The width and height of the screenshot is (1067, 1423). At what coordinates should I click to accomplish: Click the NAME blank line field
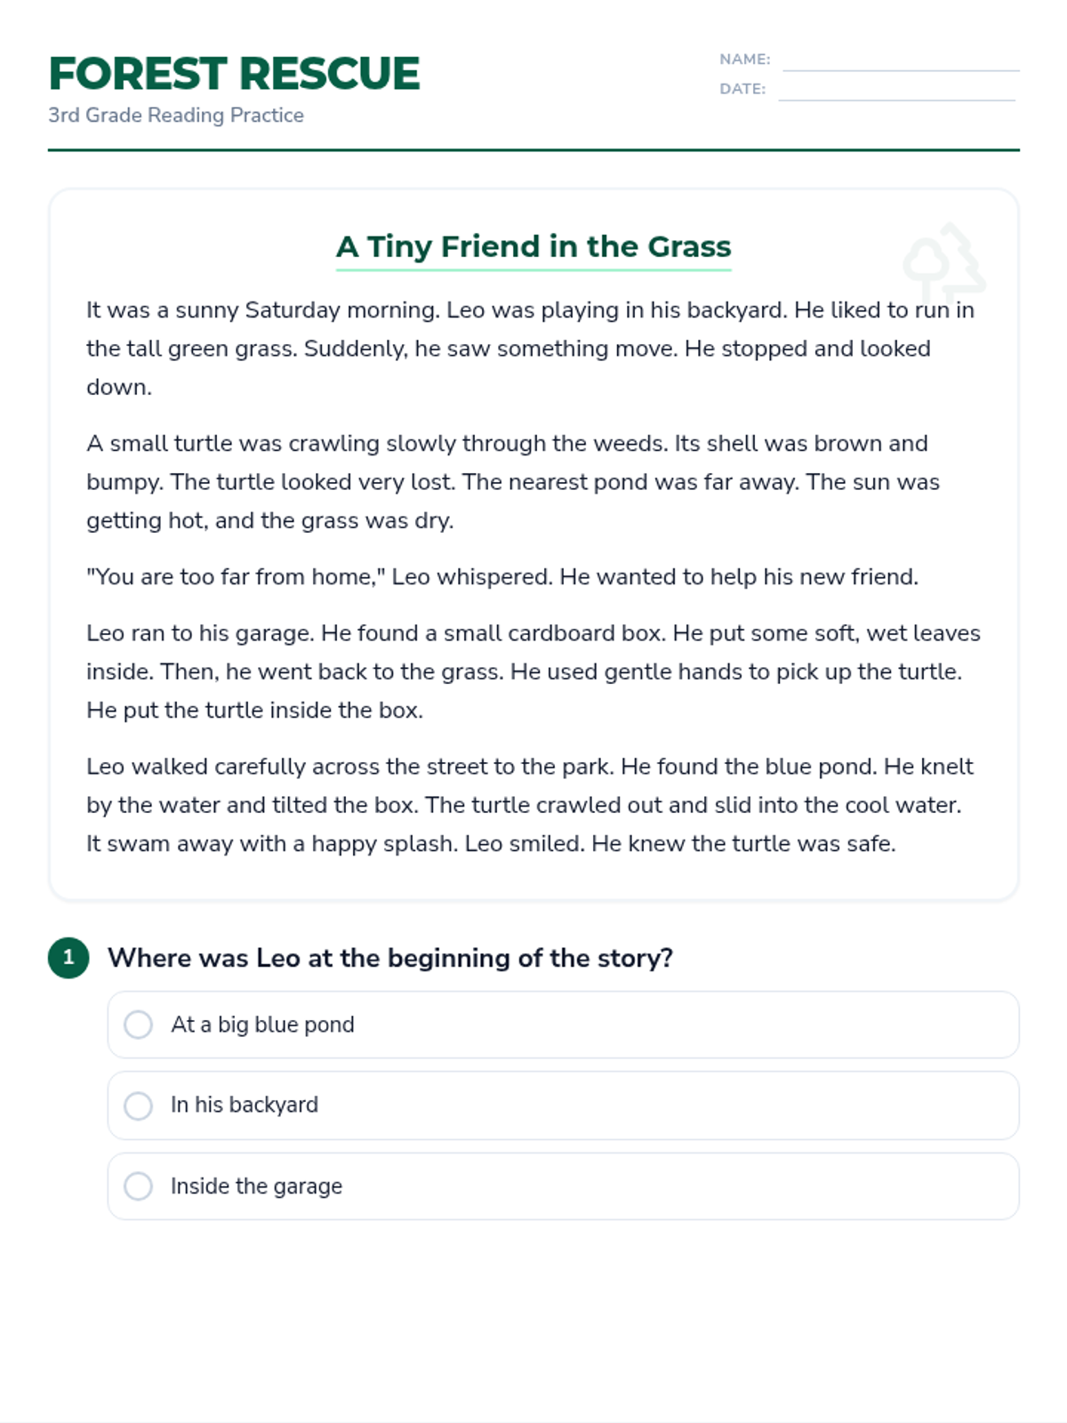pos(900,61)
